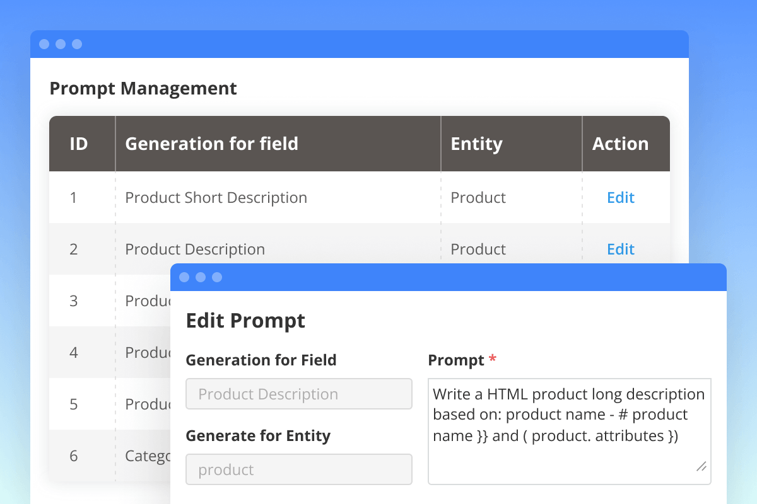Click the Action column header
This screenshot has width=757, height=504.
coord(620,144)
